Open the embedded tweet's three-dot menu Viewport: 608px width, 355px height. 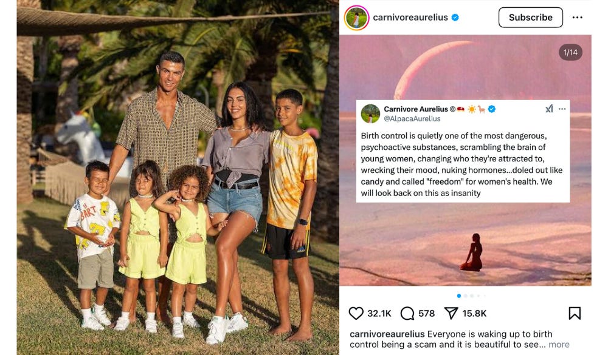pyautogui.click(x=562, y=109)
